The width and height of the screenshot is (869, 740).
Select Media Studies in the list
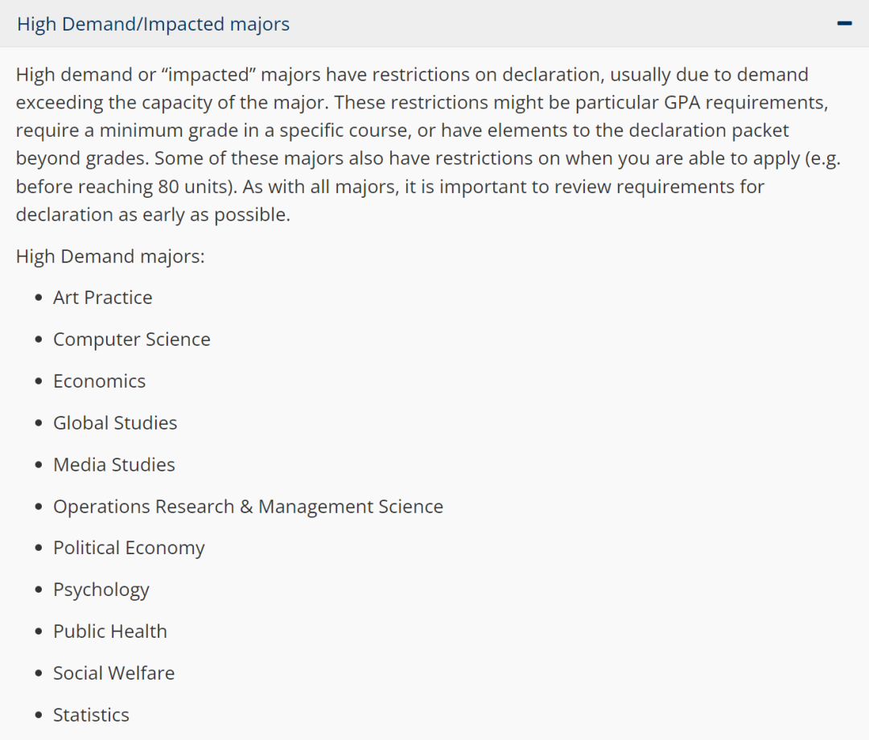click(x=113, y=465)
